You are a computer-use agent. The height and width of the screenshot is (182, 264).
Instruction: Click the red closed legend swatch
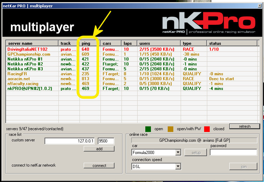207,129
